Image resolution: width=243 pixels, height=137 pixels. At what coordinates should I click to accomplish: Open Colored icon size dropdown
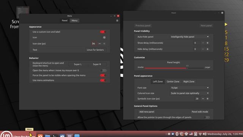pyautogui.click(x=190, y=93)
